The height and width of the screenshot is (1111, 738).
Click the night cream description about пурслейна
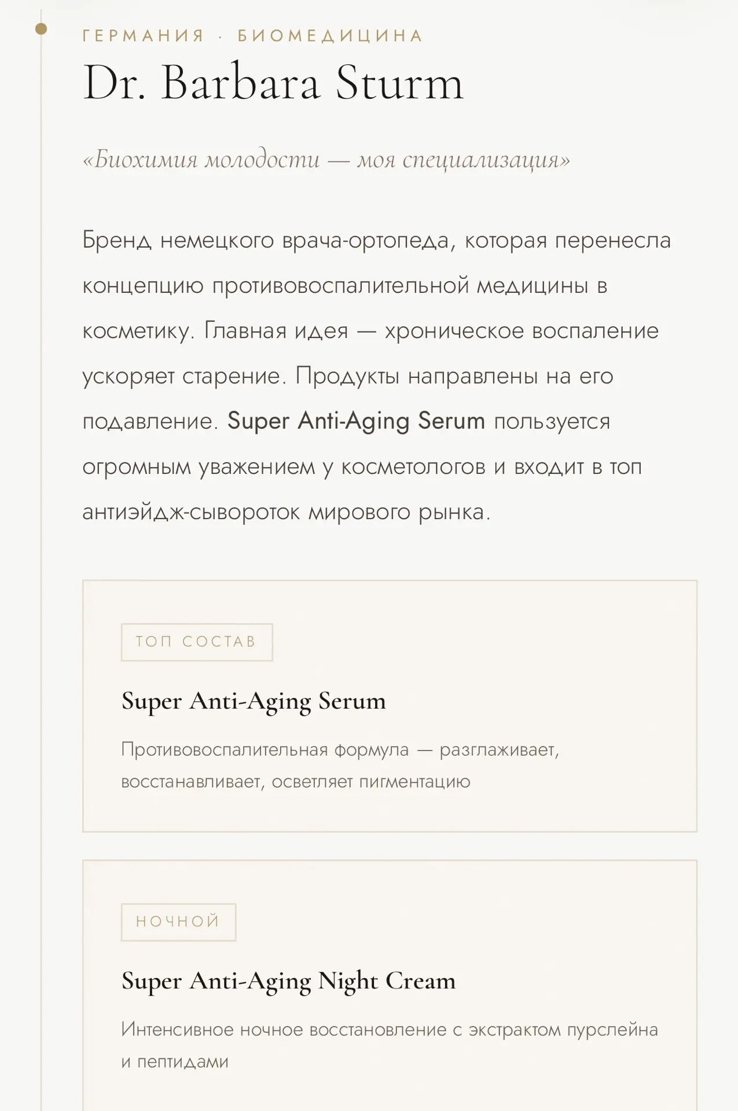coord(390,1046)
